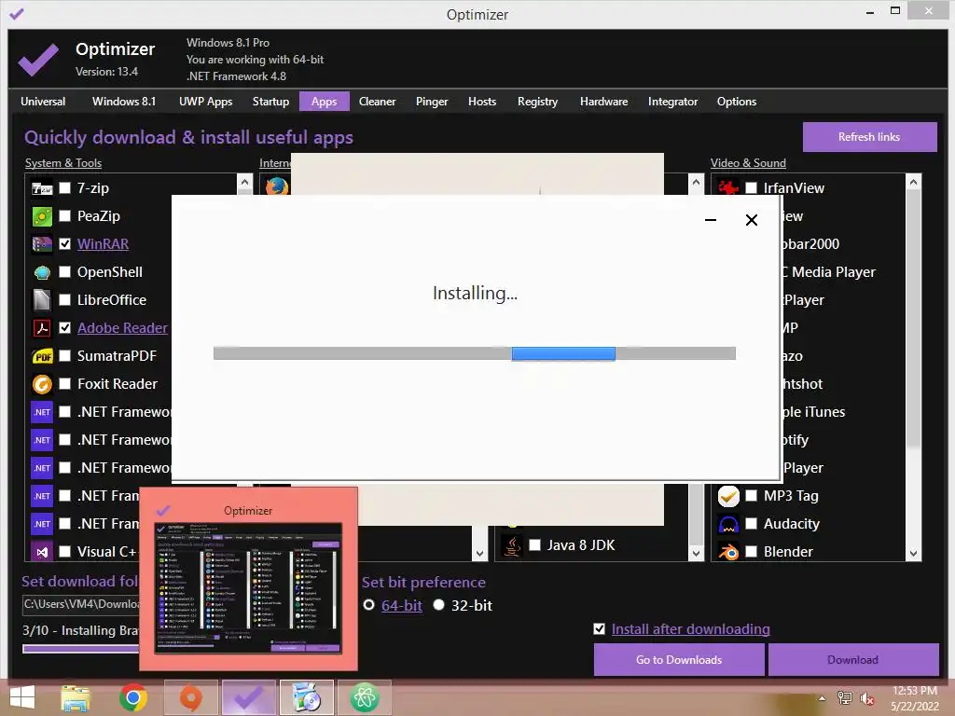The image size is (955, 716).
Task: Check the Audacity checkbox
Action: point(751,524)
